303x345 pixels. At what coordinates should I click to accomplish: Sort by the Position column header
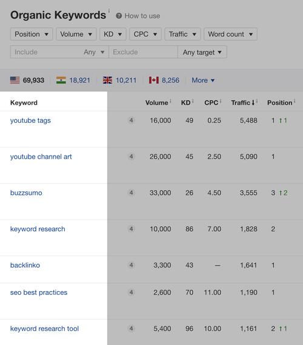pos(279,102)
